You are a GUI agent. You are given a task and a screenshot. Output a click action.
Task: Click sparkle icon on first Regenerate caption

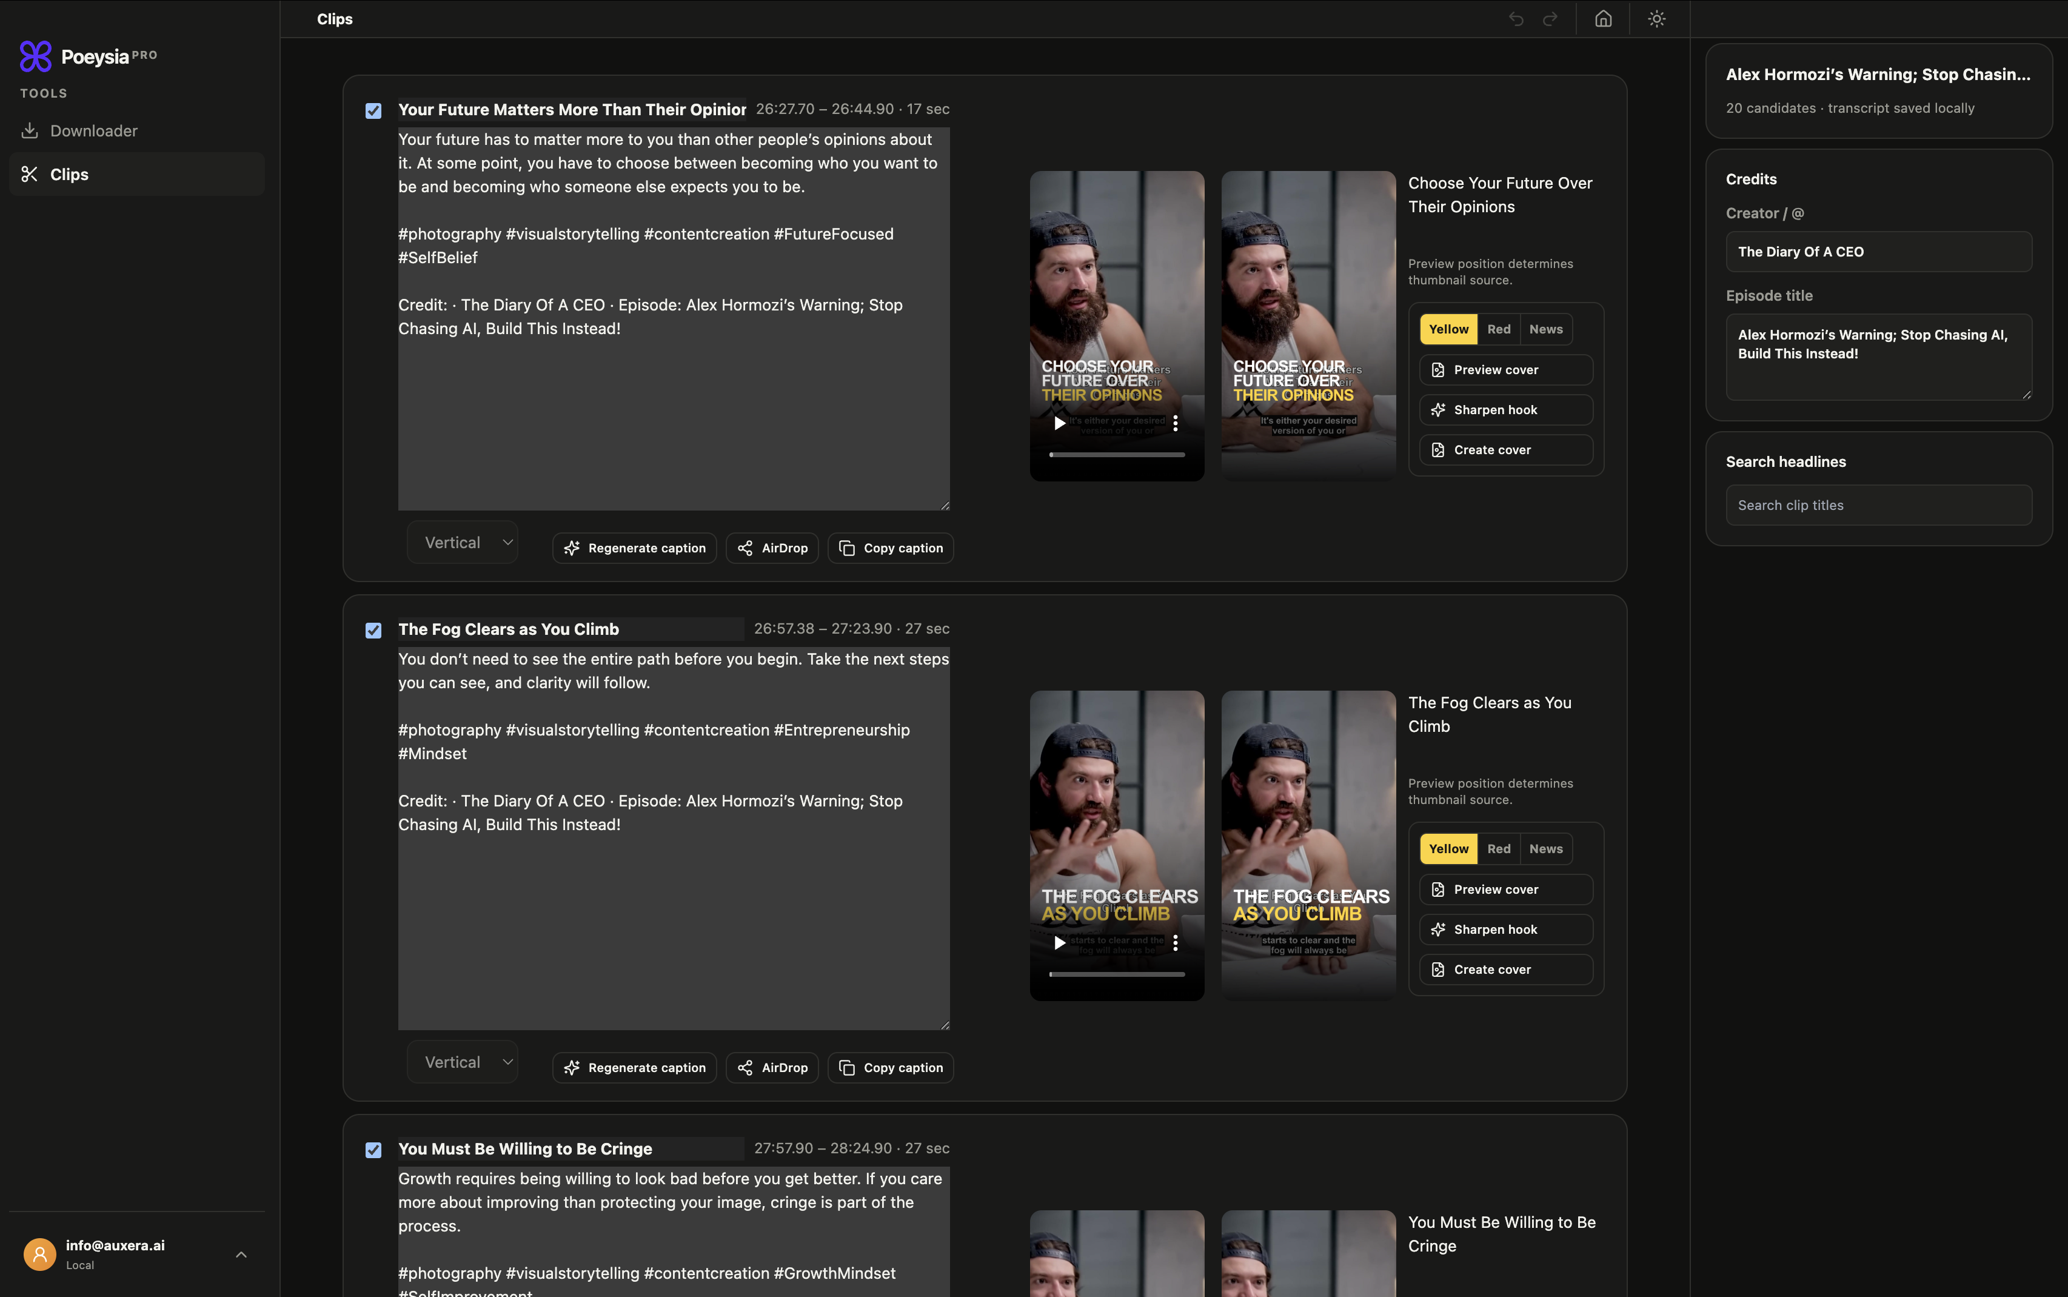click(x=572, y=548)
